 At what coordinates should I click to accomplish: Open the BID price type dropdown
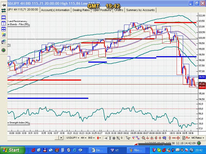tap(91, 138)
